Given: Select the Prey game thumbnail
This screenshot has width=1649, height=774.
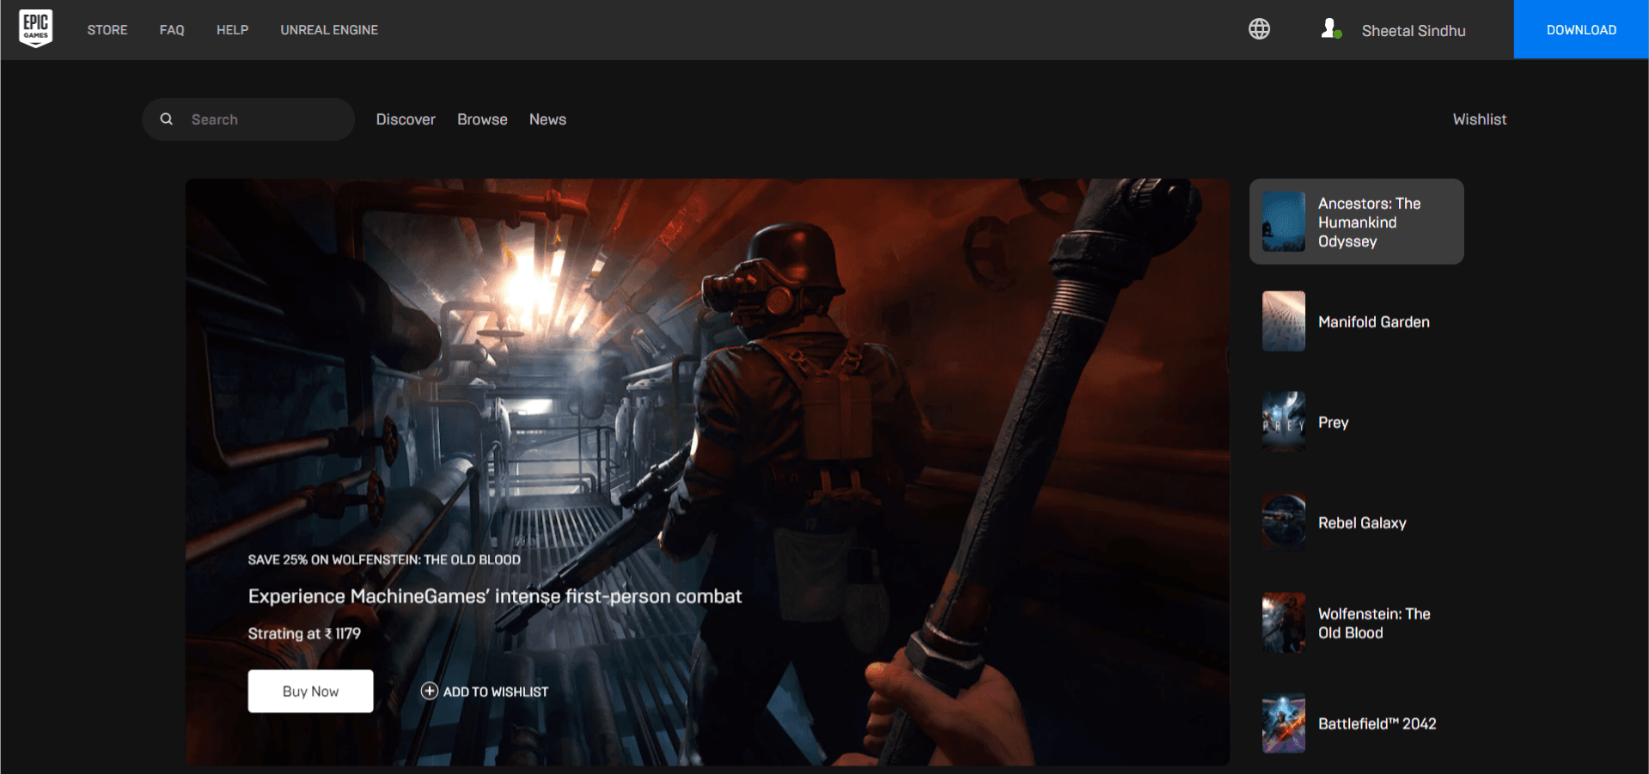Looking at the screenshot, I should point(1283,422).
